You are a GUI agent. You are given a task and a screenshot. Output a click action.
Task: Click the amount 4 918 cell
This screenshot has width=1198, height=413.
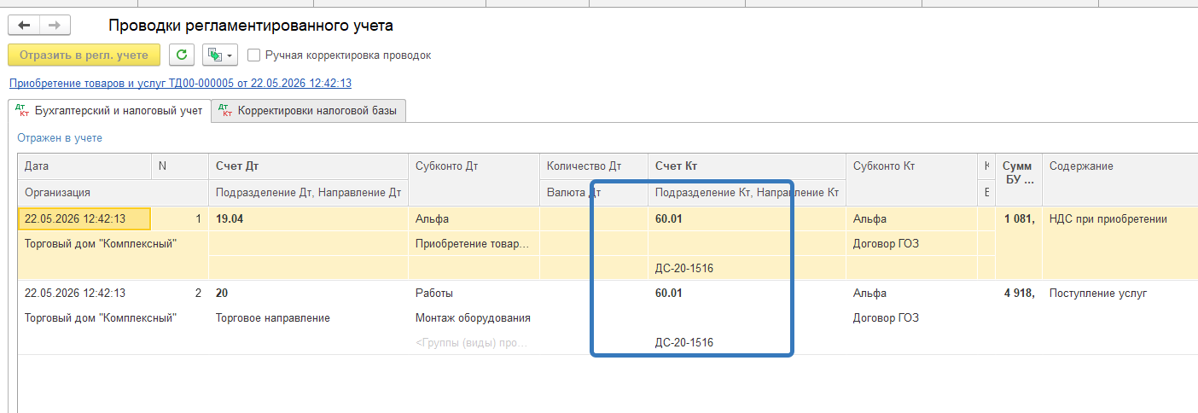[1018, 293]
